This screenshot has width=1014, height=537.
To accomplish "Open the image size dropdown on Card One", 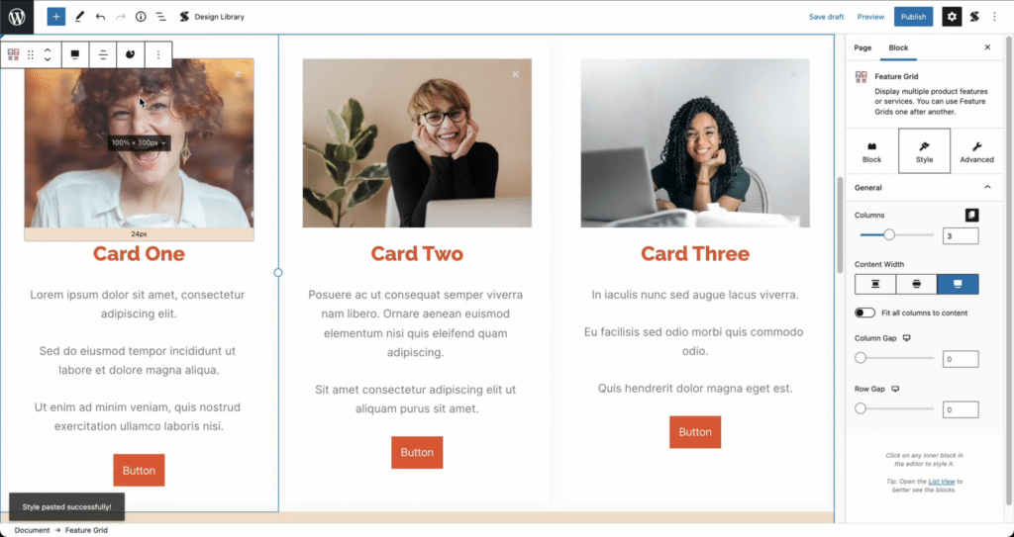I will pos(139,142).
